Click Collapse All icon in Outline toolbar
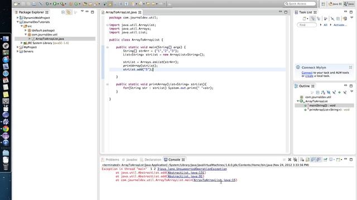This screenshot has width=357, height=200. click(x=318, y=93)
